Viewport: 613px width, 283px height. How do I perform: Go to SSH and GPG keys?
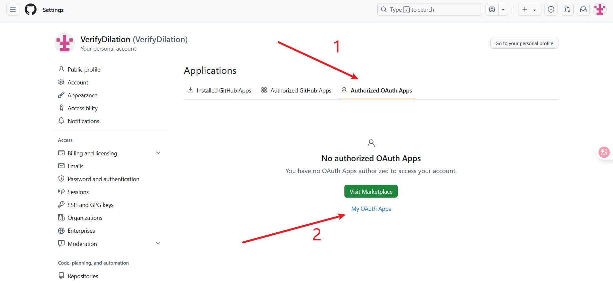90,205
